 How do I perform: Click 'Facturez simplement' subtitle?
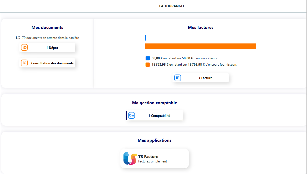pos(152,161)
